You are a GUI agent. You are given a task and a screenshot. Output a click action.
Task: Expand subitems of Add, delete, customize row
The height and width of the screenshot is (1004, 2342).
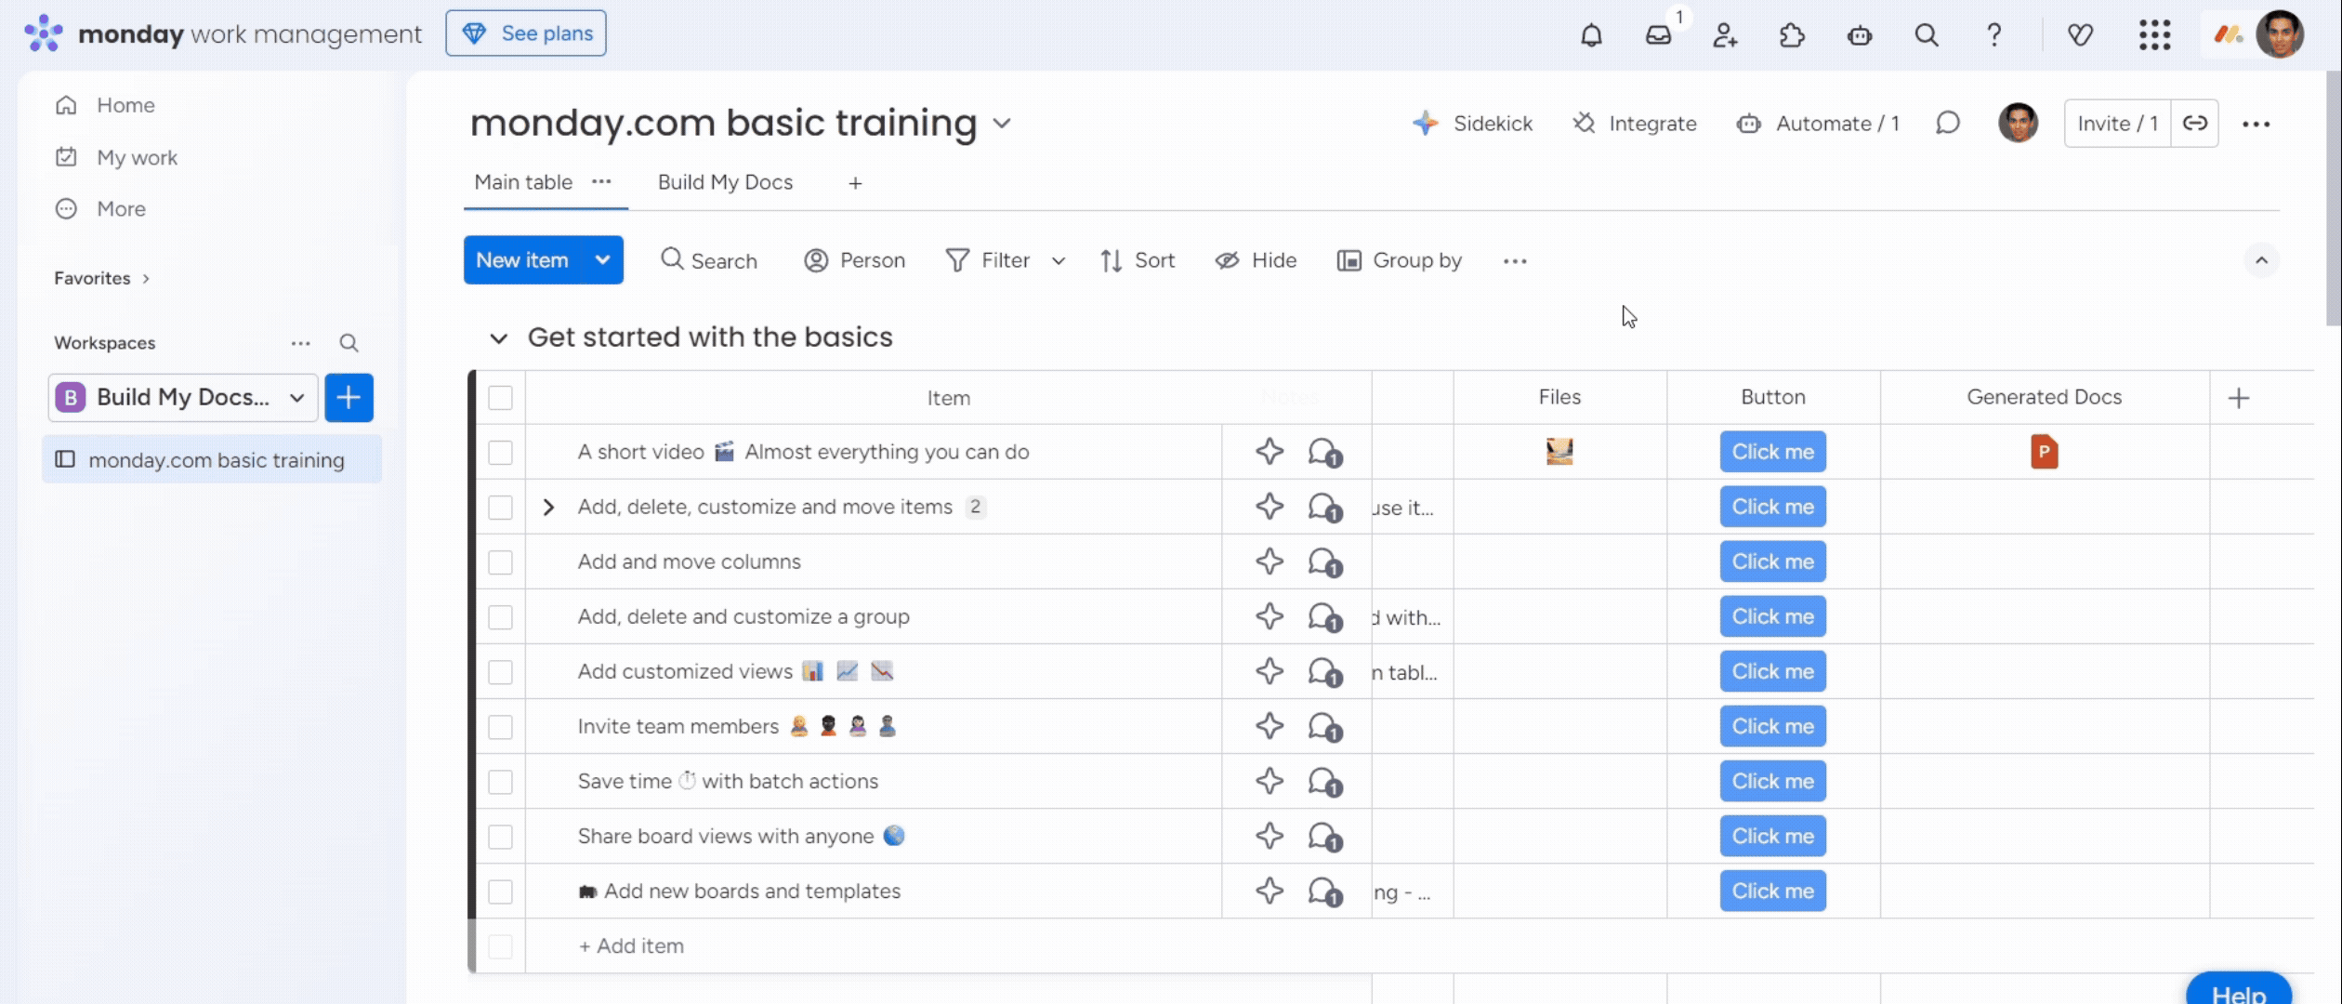click(548, 508)
